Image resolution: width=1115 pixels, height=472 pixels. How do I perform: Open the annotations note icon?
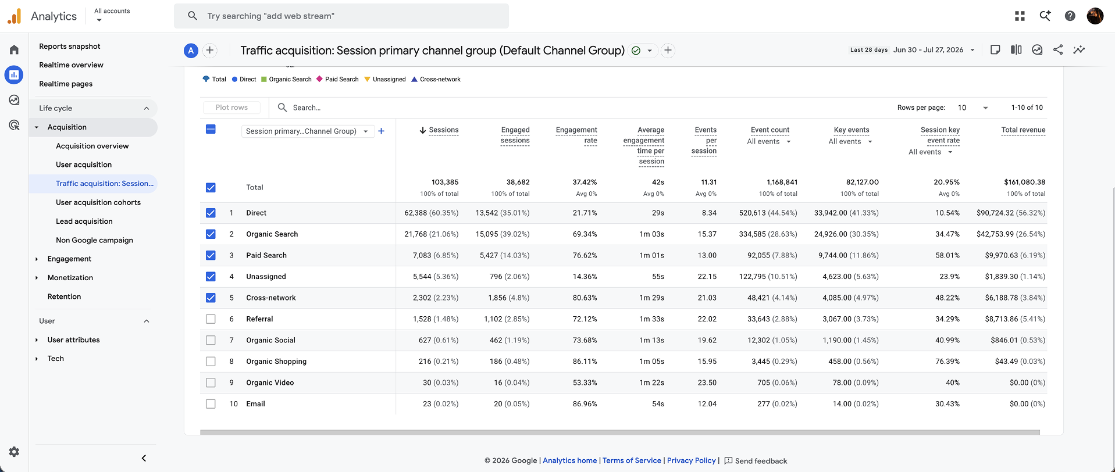click(x=995, y=50)
